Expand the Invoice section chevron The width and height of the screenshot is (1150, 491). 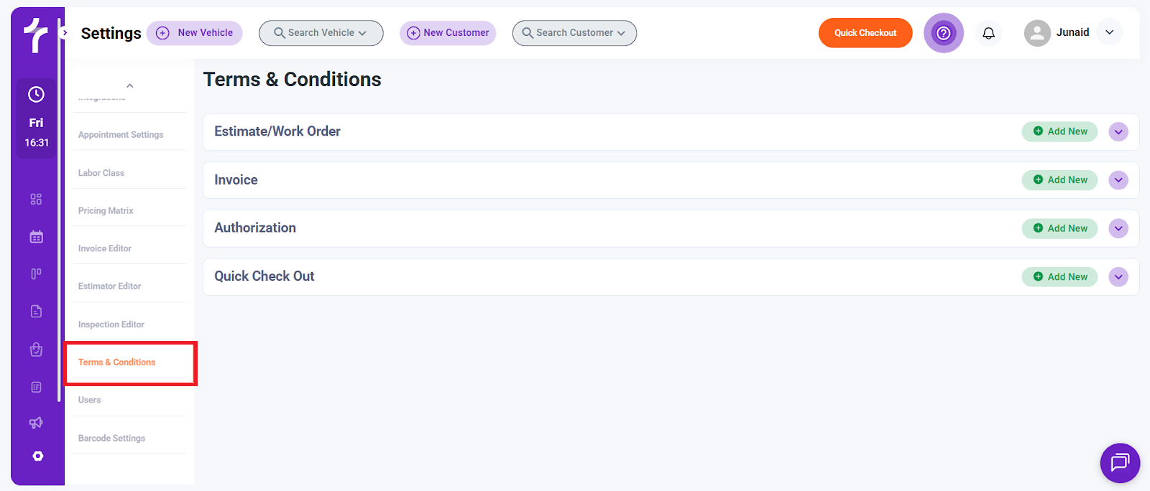click(x=1118, y=180)
